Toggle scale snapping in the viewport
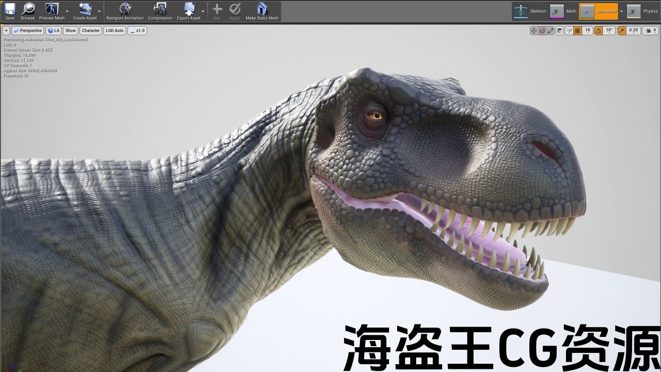661x372 pixels. pos(622,30)
